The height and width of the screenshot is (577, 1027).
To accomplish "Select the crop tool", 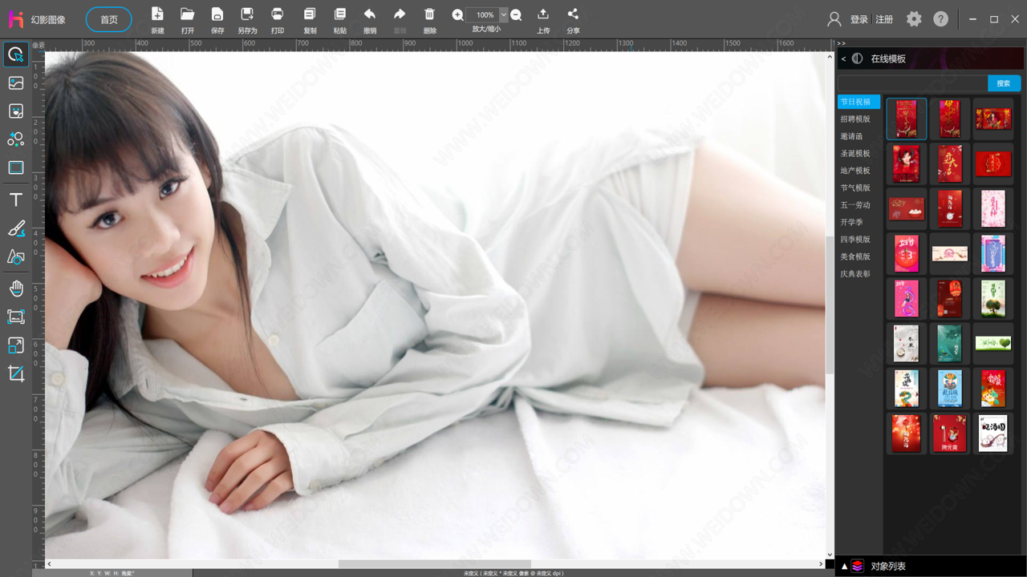I will pos(15,373).
